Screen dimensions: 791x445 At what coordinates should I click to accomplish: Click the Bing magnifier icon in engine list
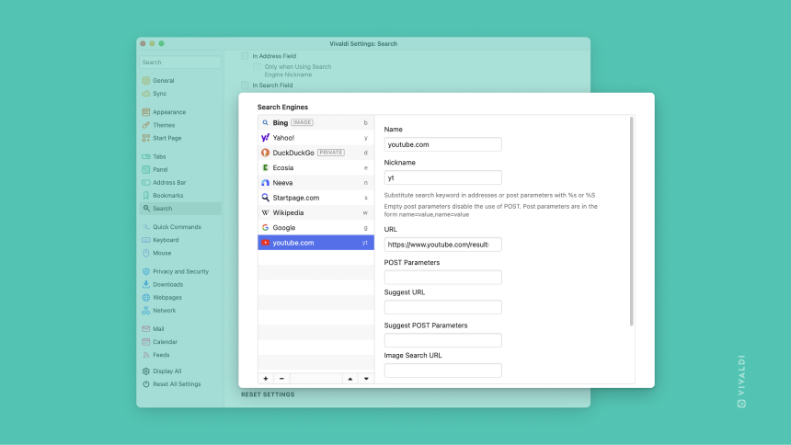point(265,122)
